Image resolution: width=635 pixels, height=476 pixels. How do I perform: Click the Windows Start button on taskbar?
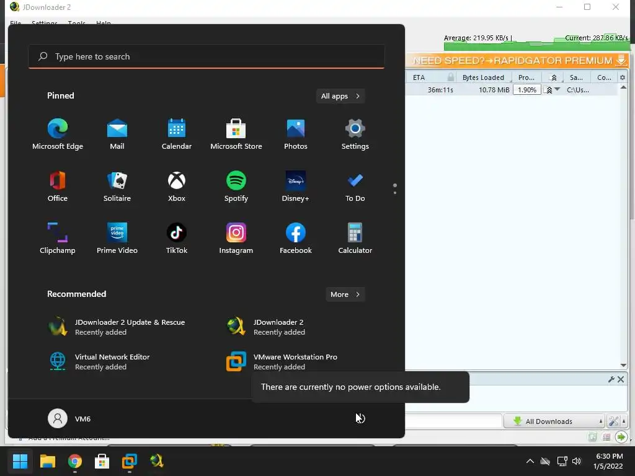(20, 461)
